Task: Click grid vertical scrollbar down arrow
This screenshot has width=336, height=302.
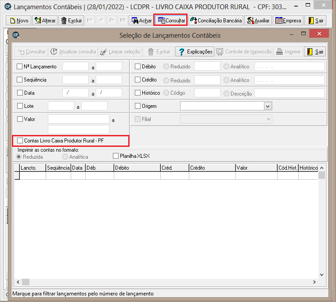Action: [322, 275]
